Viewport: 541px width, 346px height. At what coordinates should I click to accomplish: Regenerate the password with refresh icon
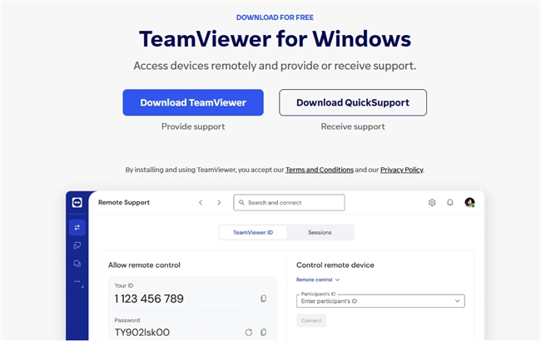point(248,333)
